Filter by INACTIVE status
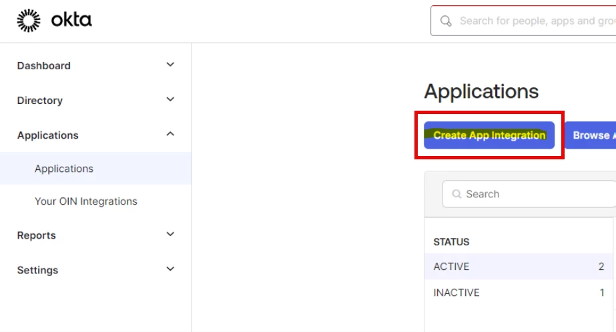The height and width of the screenshot is (332, 616). tap(519, 293)
